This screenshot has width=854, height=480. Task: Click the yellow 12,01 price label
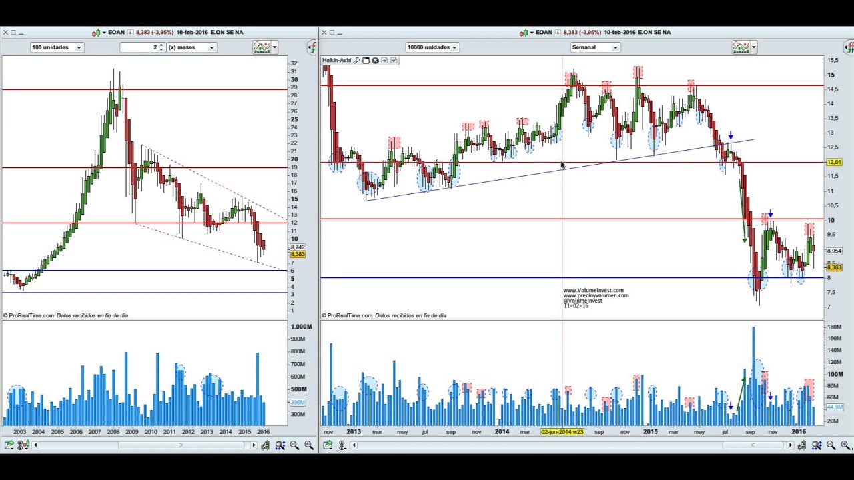tap(834, 162)
